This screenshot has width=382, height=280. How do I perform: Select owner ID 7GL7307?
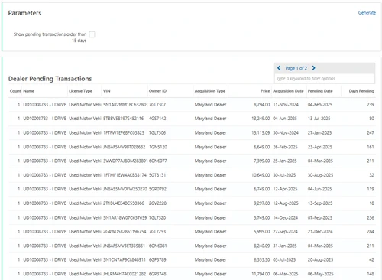pos(157,105)
